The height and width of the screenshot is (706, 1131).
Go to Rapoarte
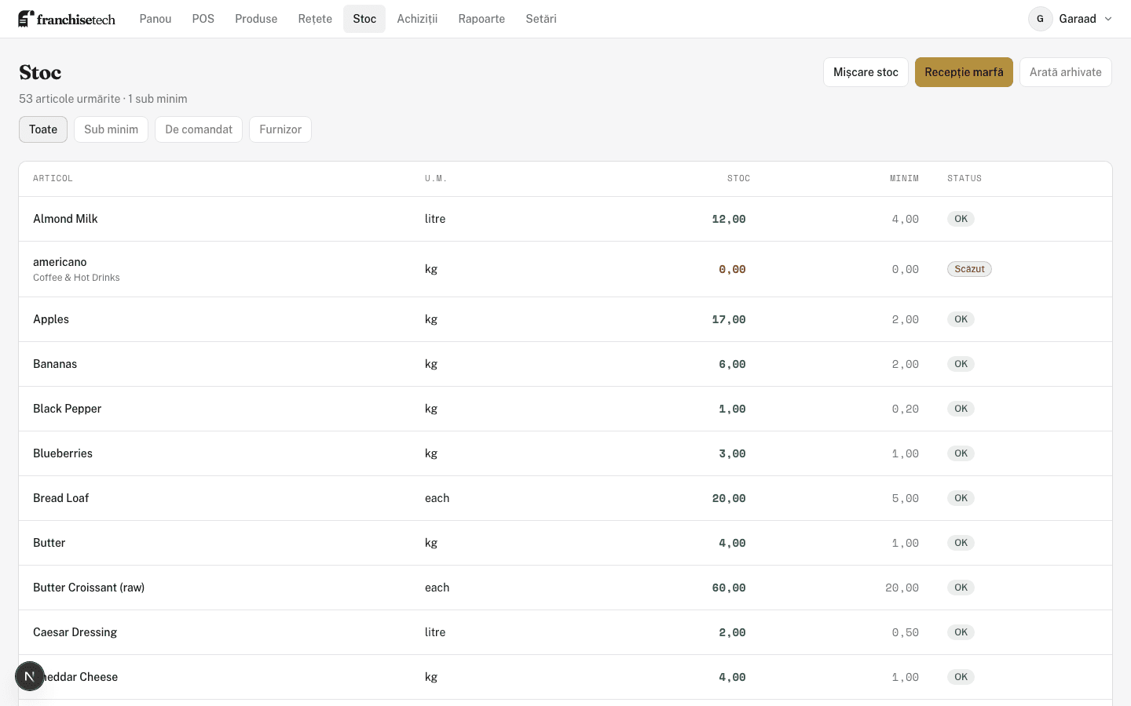481,19
